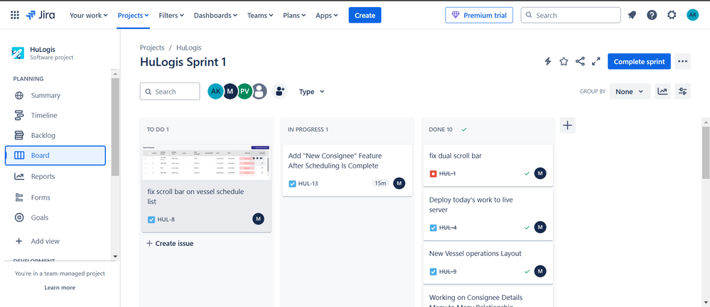Open the more options ellipsis button
Screen dimensions: 710x307
682,61
